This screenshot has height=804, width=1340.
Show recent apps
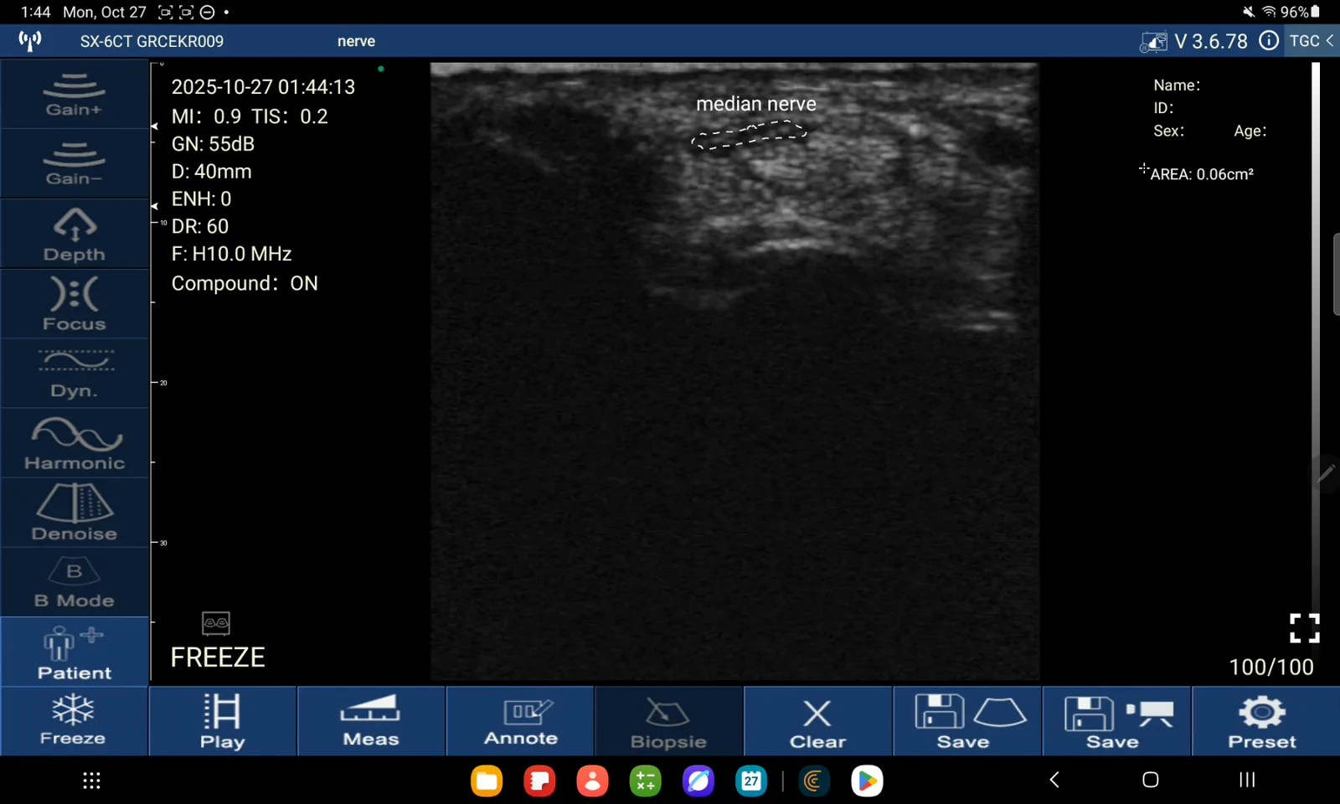pos(1247,780)
